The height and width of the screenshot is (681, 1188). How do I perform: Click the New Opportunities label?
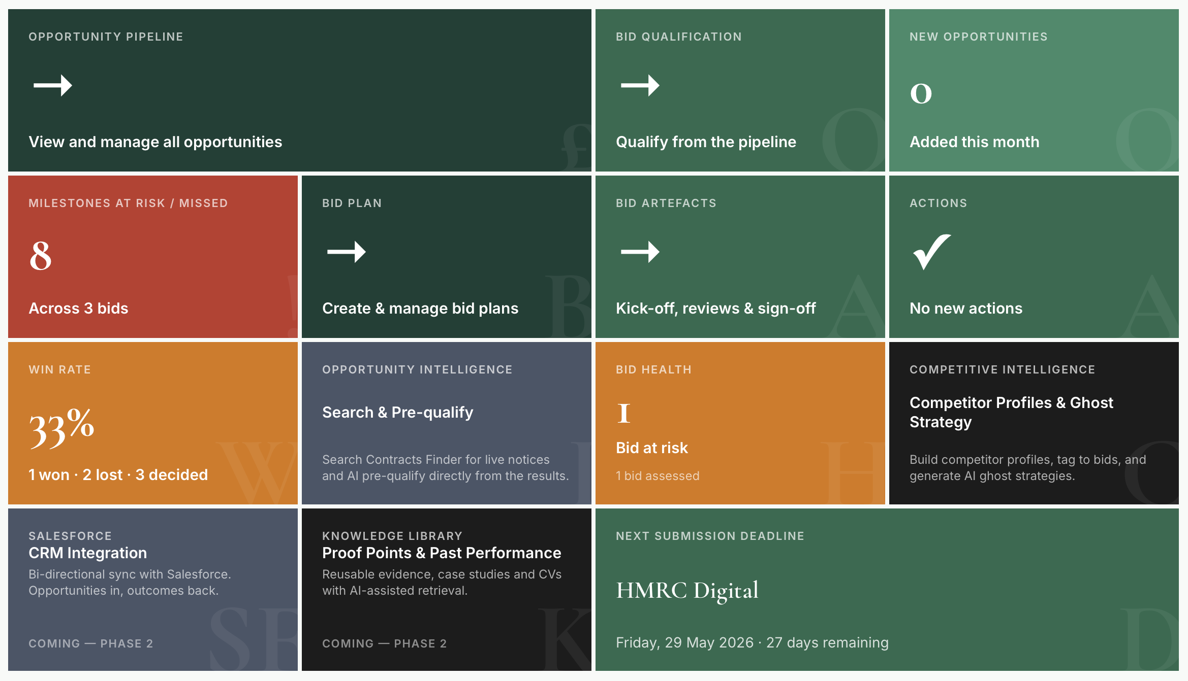[979, 37]
